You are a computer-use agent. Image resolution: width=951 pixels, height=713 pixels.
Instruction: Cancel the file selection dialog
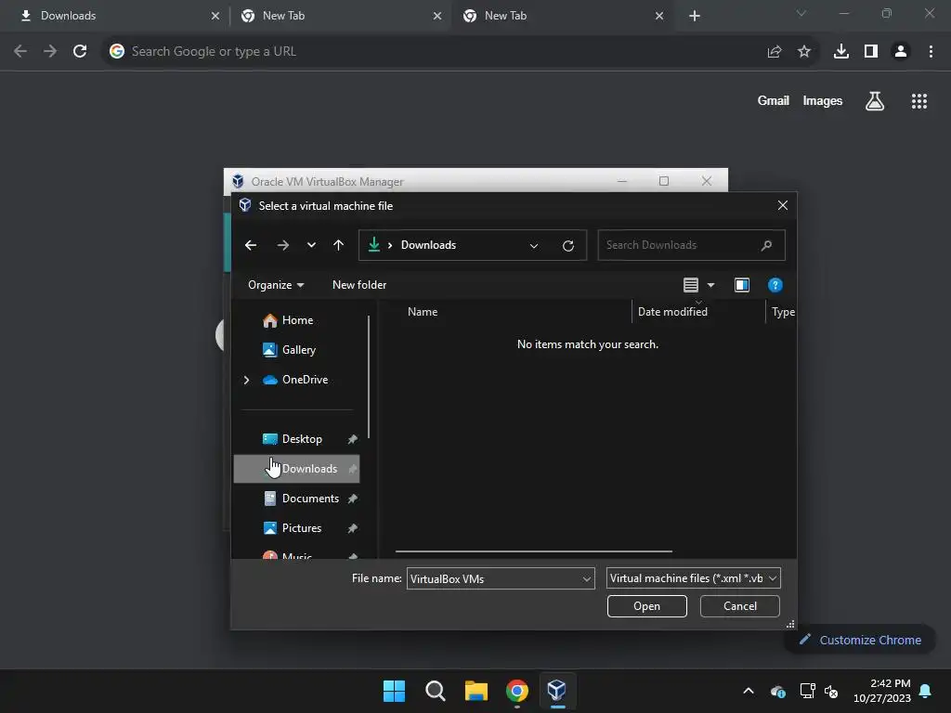740,606
